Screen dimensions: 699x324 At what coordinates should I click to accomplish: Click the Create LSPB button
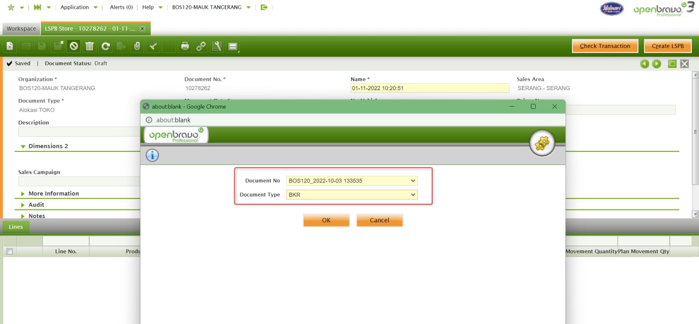click(667, 46)
